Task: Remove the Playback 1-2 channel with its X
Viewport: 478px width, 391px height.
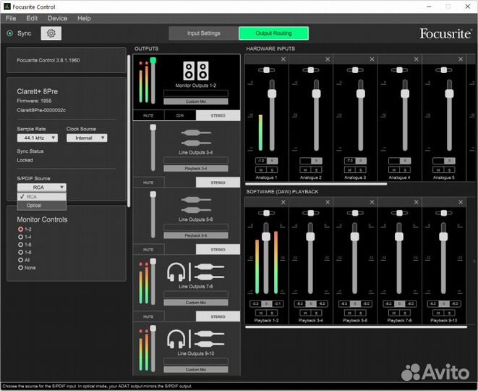Action: coord(283,202)
